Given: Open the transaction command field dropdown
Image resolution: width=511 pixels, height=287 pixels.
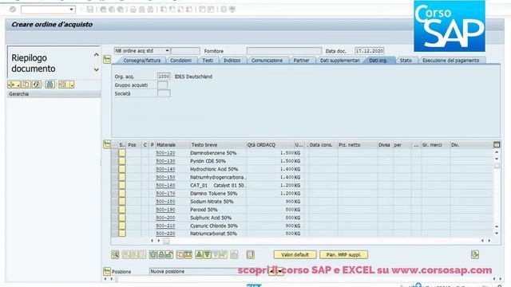Looking at the screenshot, I should point(71,10).
